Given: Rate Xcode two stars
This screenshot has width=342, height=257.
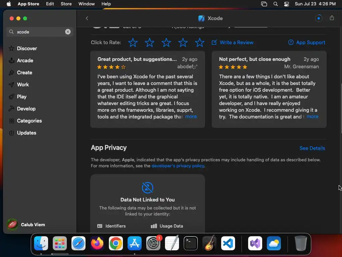Looking at the screenshot, I should click(x=149, y=42).
